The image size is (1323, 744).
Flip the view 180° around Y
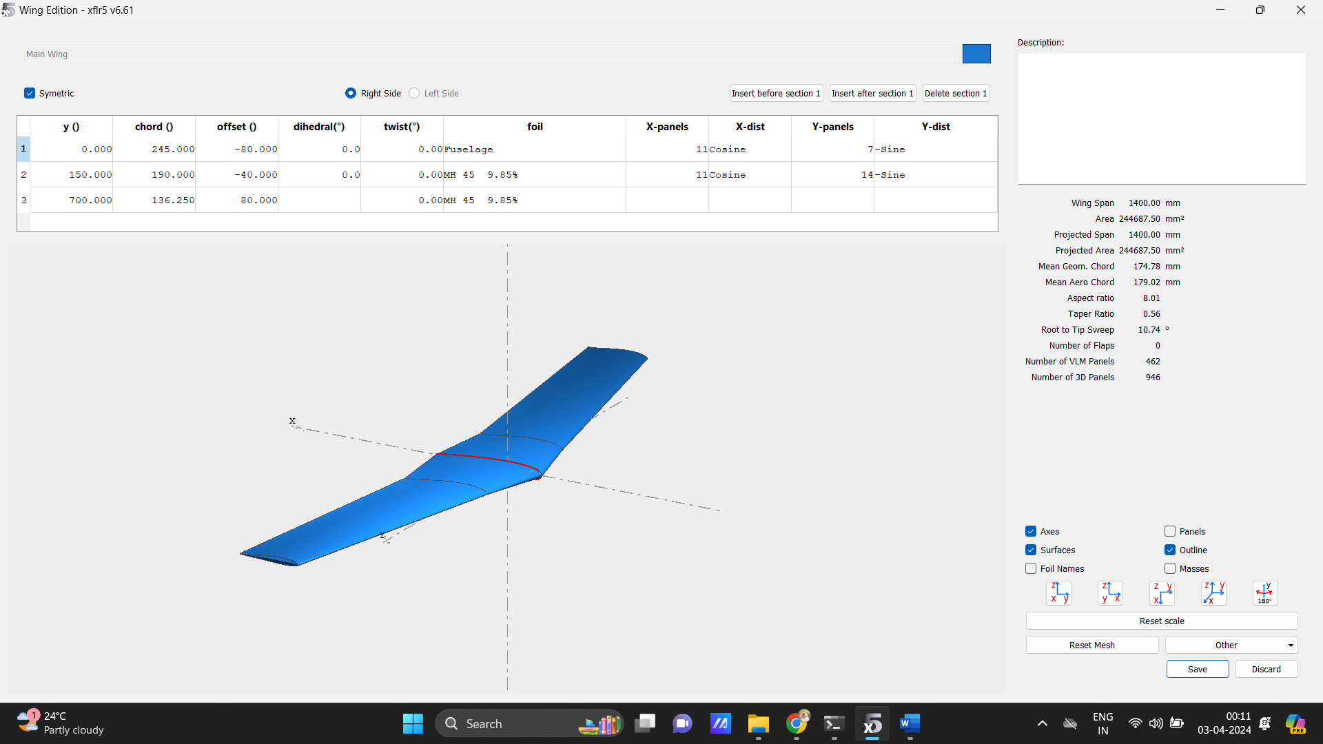pyautogui.click(x=1265, y=592)
